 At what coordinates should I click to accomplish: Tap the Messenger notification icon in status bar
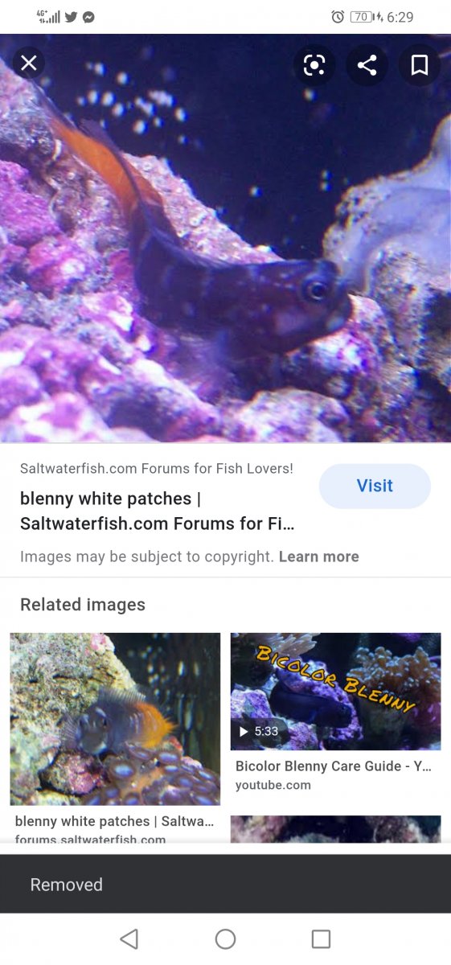88,17
